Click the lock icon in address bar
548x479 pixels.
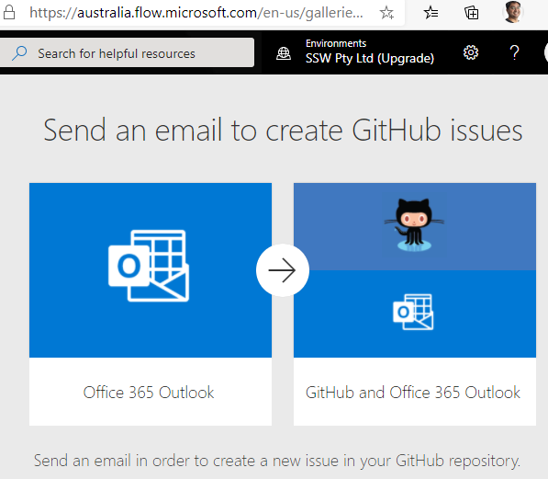(x=9, y=13)
